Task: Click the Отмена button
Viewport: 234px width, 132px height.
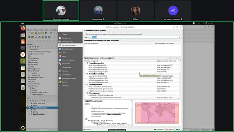Action: pyautogui.click(x=169, y=129)
